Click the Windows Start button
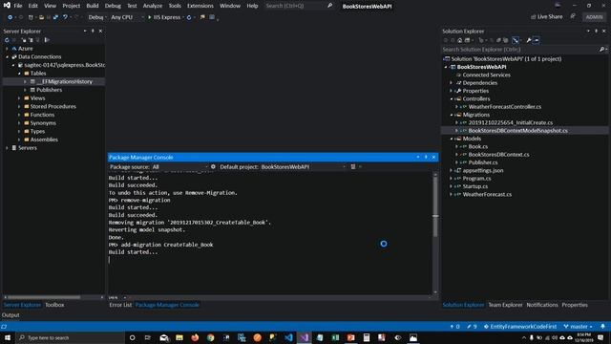Screen dimensions: 611x344 (x=8, y=337)
